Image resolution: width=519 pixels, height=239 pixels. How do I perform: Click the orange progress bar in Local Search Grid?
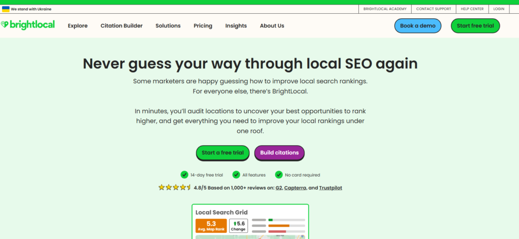click(279, 226)
